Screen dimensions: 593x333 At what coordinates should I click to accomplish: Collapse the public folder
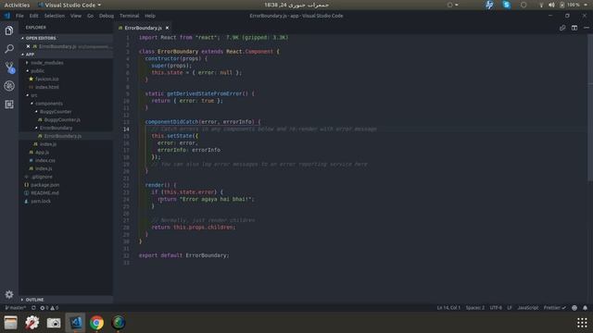click(x=37, y=71)
